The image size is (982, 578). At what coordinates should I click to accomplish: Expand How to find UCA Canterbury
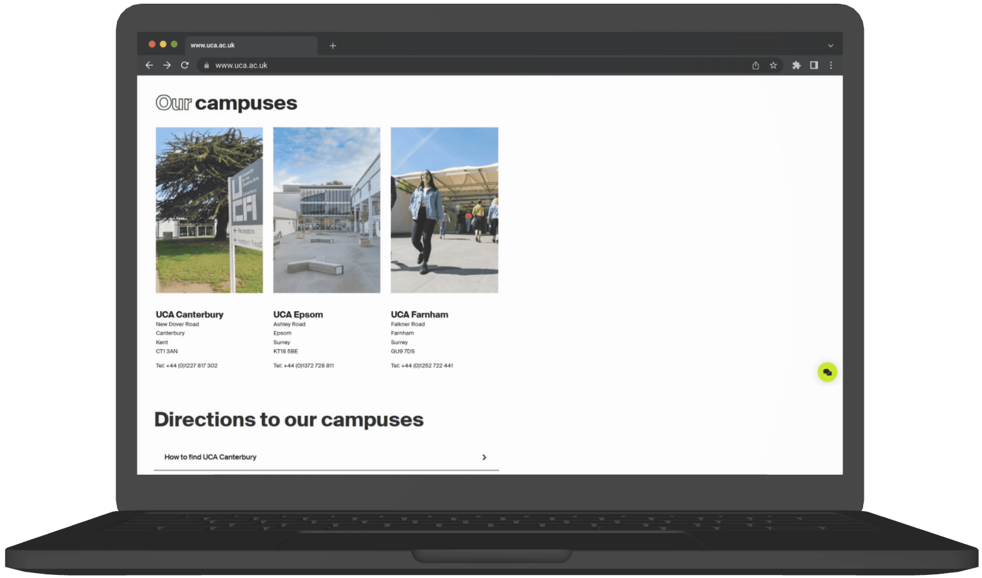[211, 457]
